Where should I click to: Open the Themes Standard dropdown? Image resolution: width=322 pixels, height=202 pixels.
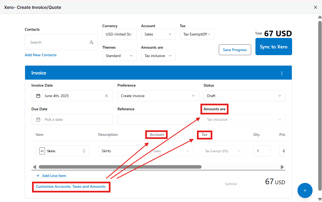(120, 56)
